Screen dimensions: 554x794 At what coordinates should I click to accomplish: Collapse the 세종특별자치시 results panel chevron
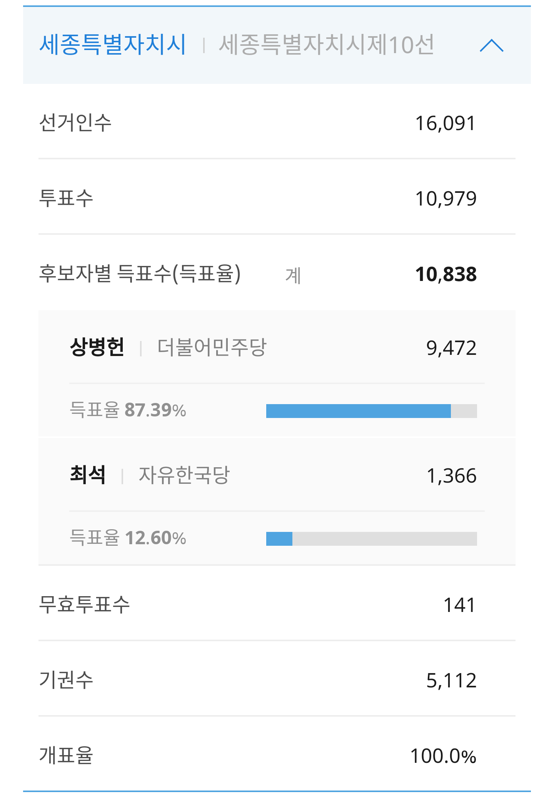pos(491,45)
